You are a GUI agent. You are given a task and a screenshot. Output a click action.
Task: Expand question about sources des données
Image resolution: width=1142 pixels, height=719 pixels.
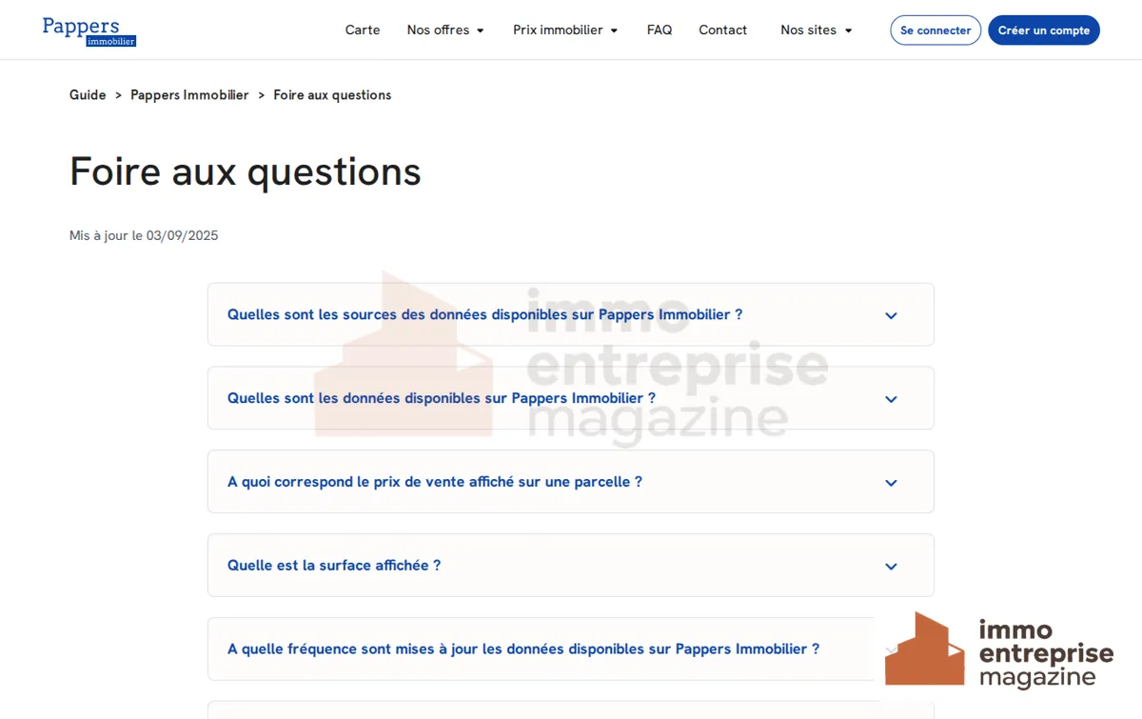[x=571, y=314]
